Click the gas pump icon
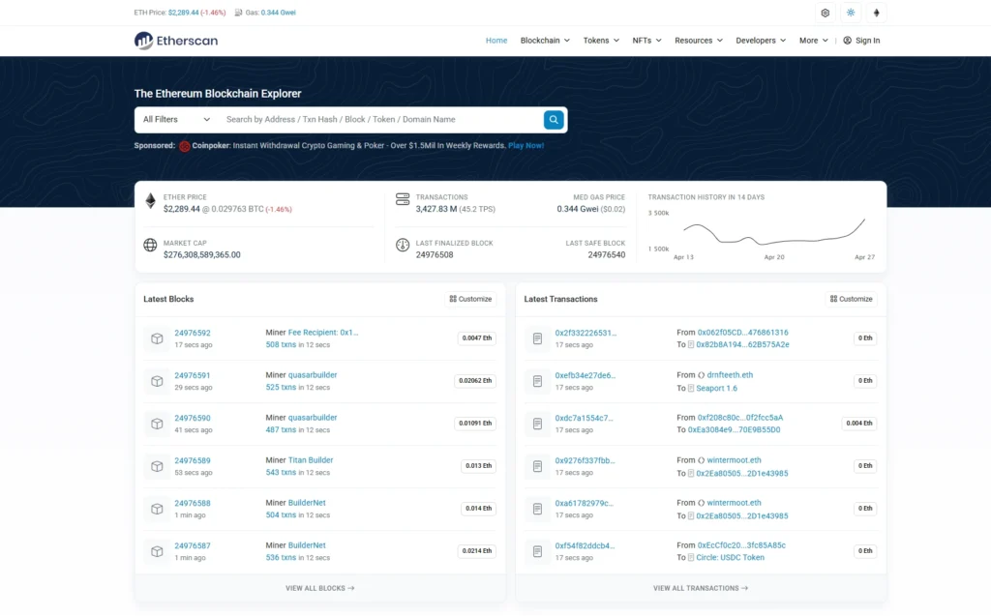991x616 pixels. click(238, 13)
